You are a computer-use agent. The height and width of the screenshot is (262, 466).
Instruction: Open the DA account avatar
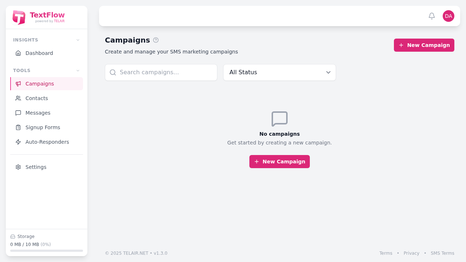pos(449,16)
